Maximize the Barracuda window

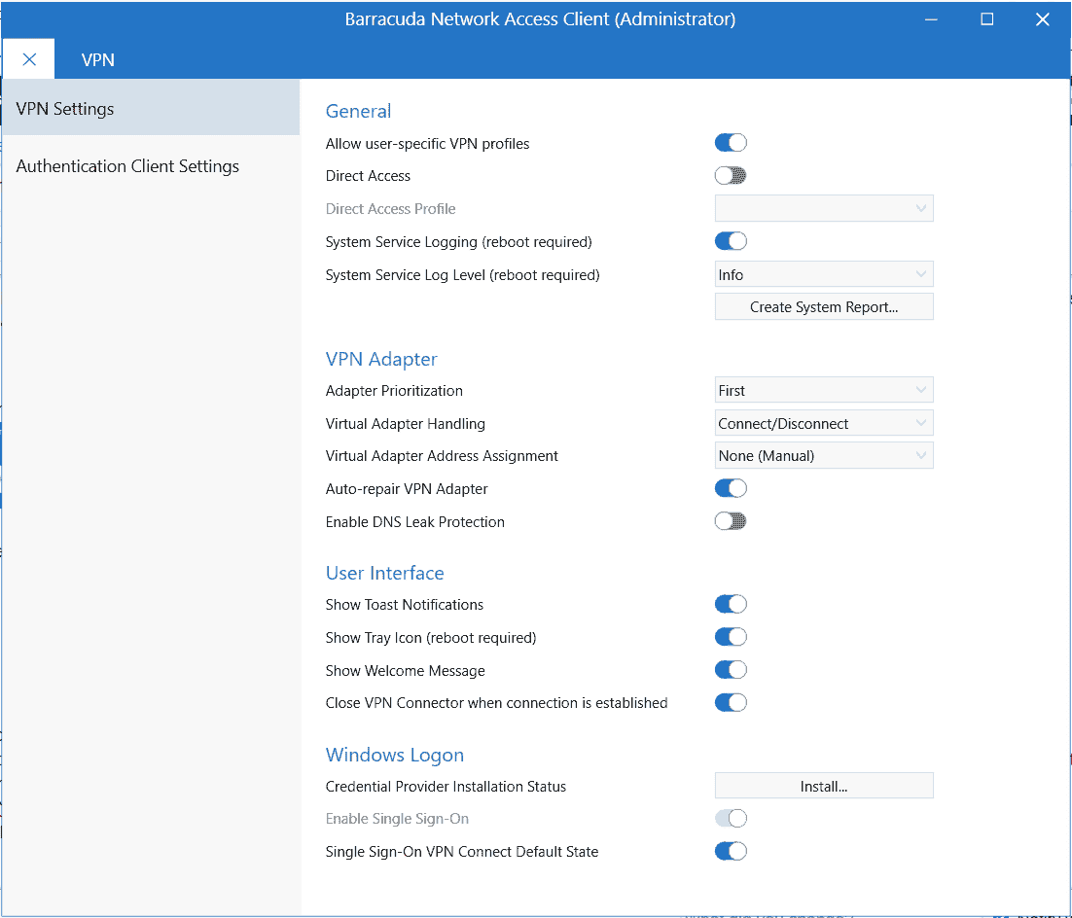(986, 19)
